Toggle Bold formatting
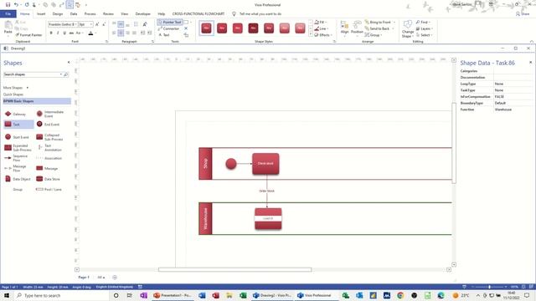 (51, 33)
